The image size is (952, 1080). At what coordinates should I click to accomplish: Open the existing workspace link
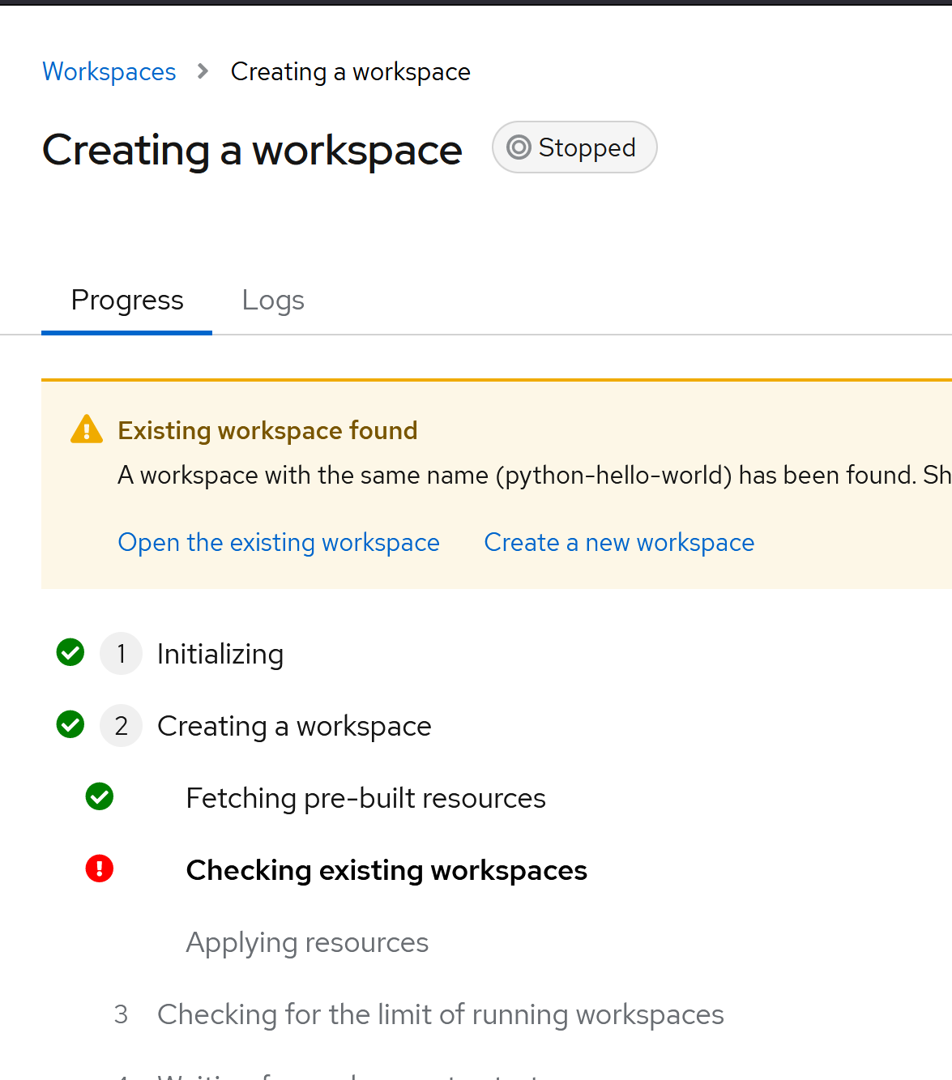point(279,542)
